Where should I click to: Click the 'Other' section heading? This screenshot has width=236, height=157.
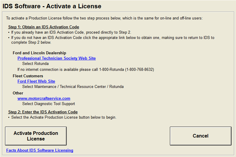18,93
